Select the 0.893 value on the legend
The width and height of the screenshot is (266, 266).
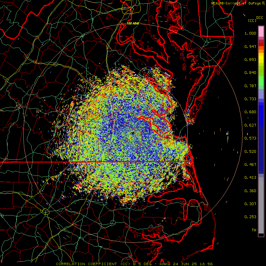coord(250,59)
